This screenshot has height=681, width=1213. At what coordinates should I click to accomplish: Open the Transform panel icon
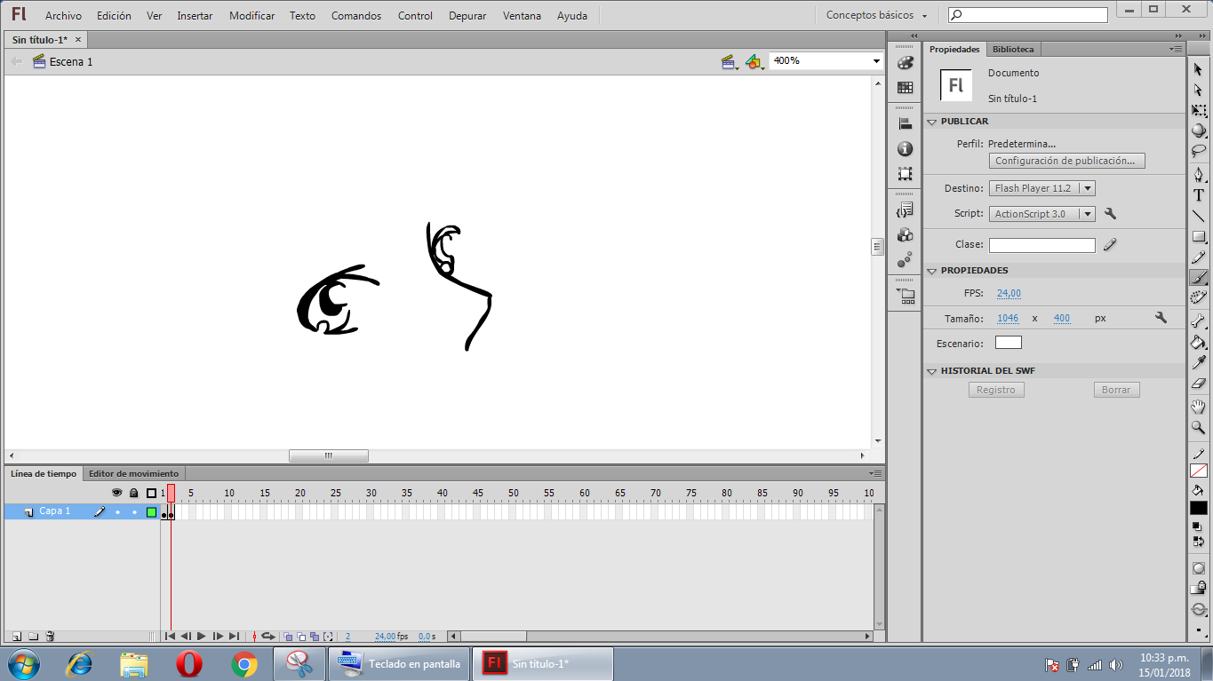[x=905, y=174]
